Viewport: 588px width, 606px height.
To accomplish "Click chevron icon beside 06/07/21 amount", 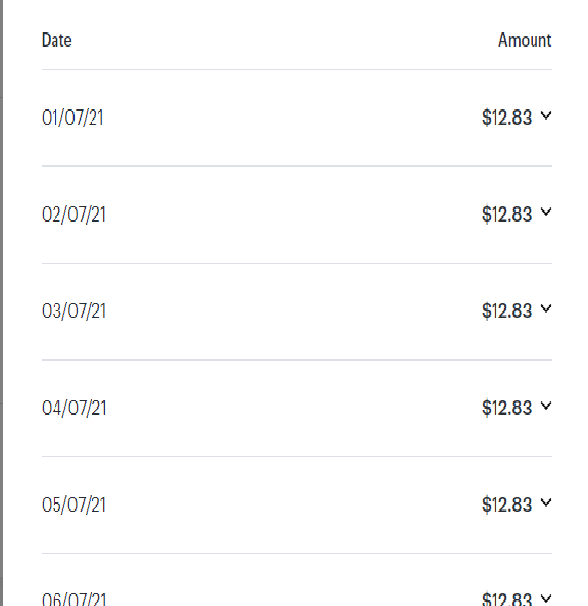I will tap(546, 598).
